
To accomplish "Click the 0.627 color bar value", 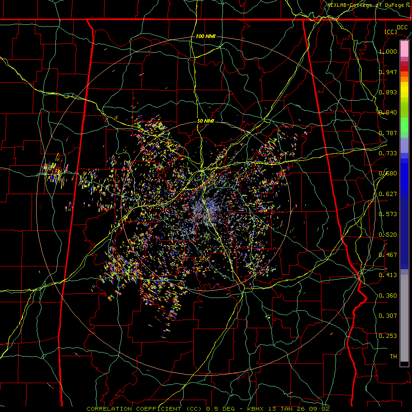I will click(x=388, y=194).
